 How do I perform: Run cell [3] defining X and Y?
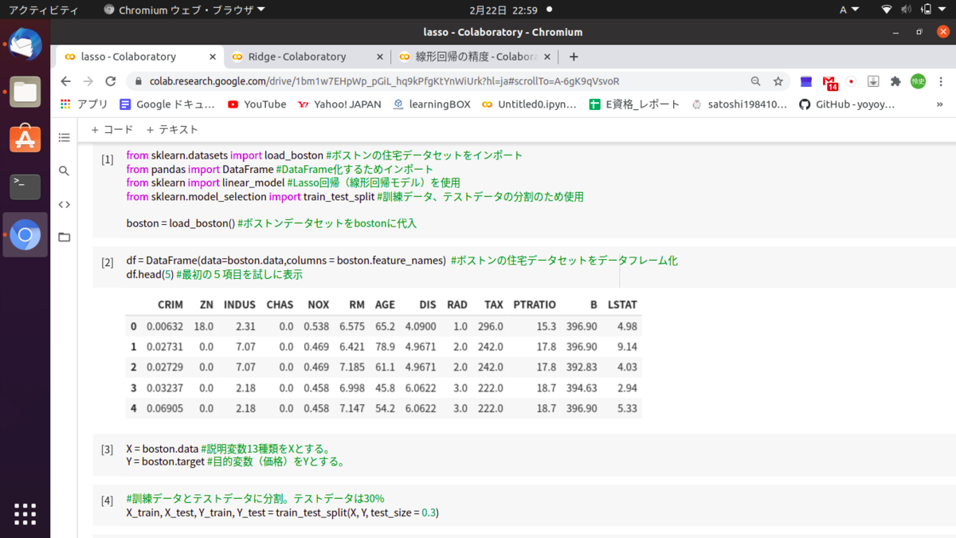tap(107, 450)
